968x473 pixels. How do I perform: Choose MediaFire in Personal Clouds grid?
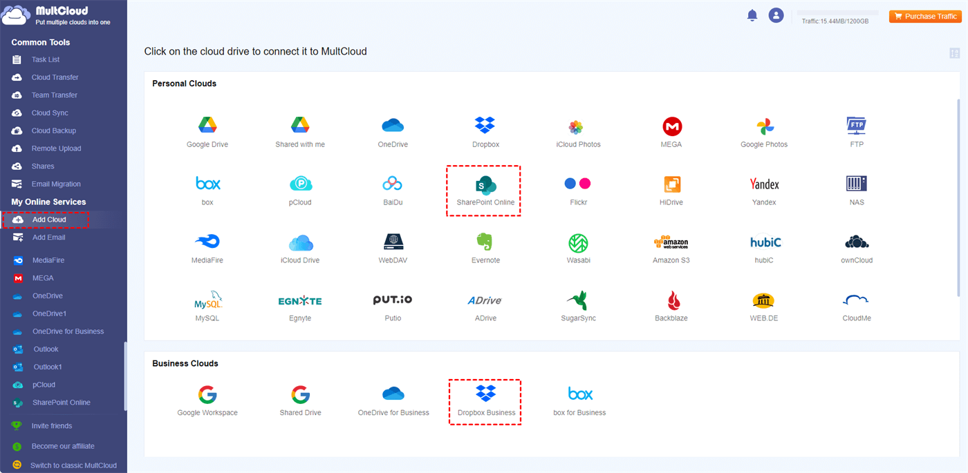(x=207, y=248)
